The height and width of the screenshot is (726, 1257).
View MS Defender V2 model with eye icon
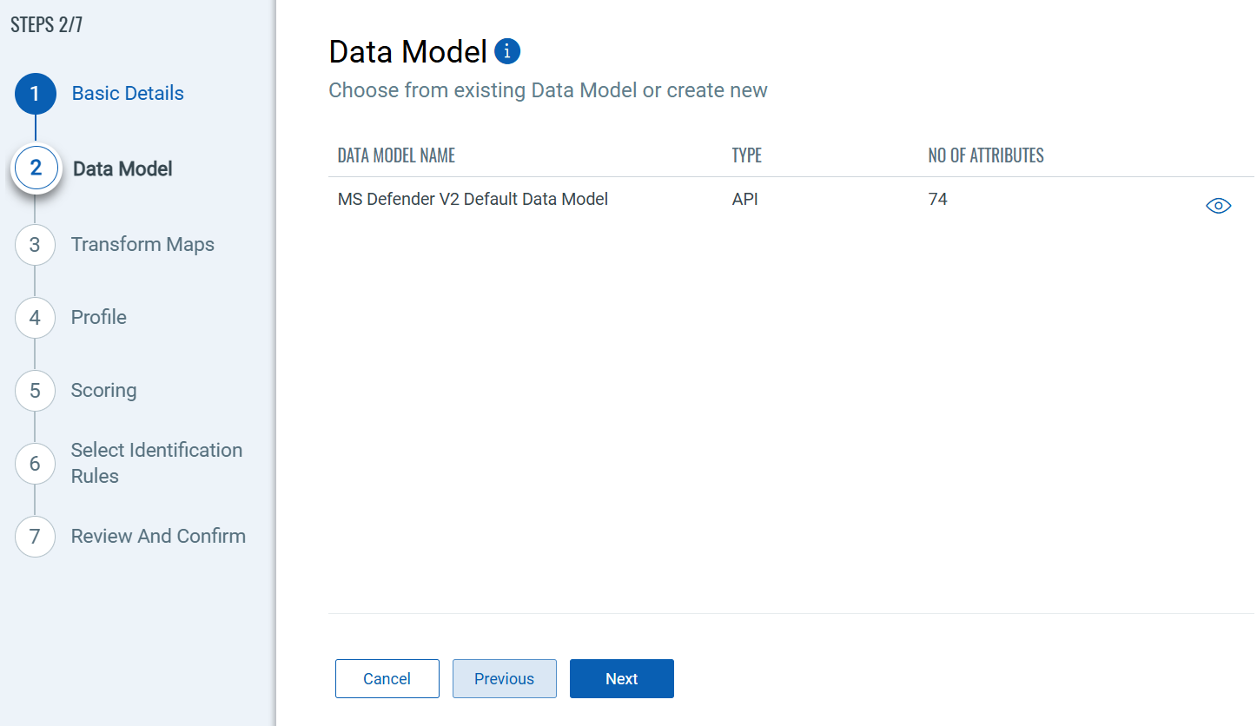(x=1219, y=206)
